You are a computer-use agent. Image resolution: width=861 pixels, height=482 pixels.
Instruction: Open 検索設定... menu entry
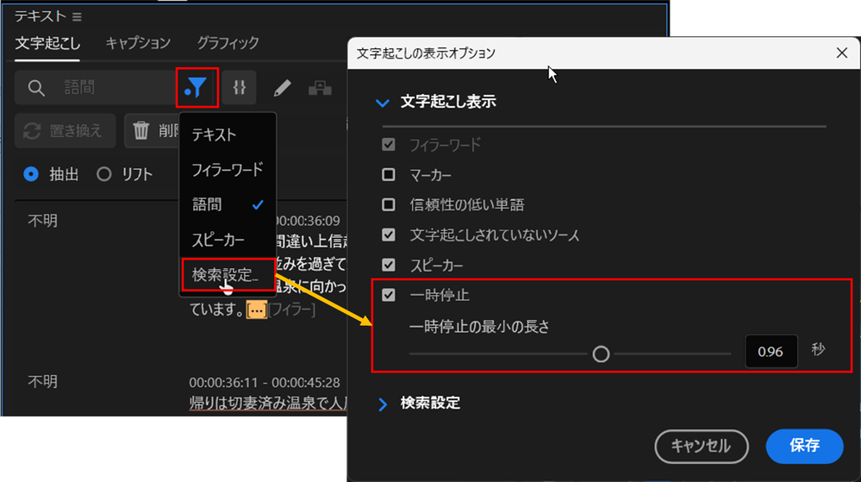pyautogui.click(x=228, y=275)
